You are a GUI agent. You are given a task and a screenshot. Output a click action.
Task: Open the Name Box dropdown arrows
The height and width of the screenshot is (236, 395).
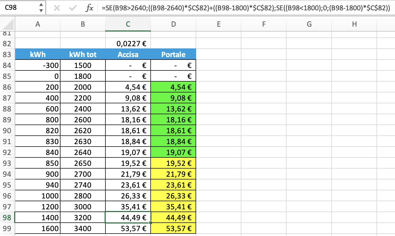pyautogui.click(x=41, y=8)
